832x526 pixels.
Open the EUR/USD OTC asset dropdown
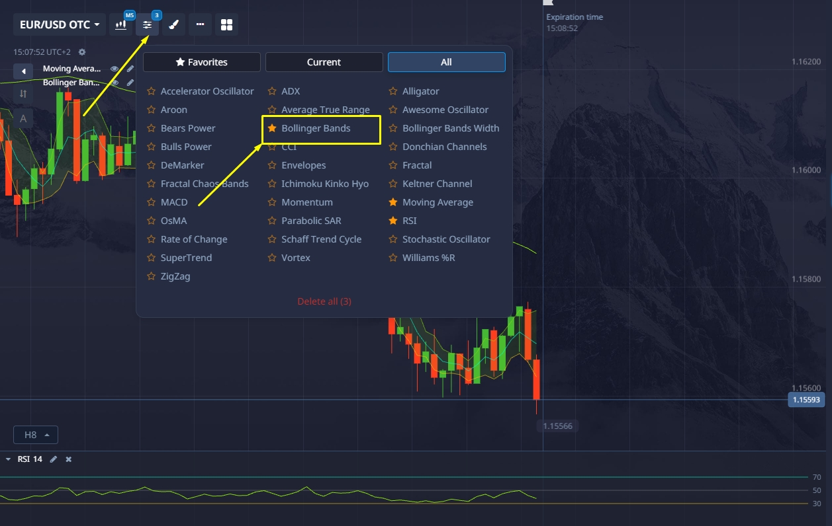[x=60, y=25]
